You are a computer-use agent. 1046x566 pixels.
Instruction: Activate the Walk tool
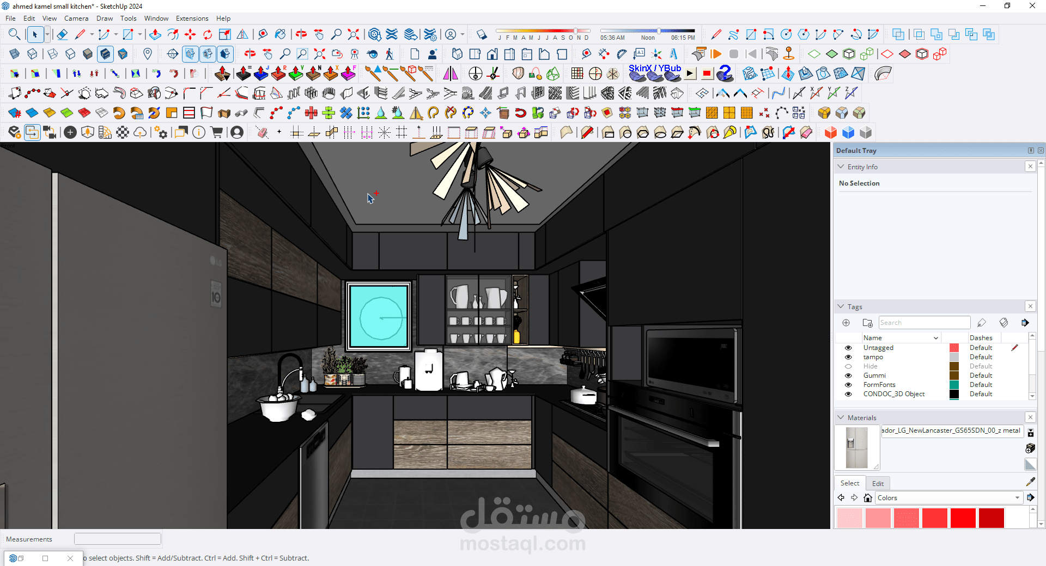[x=390, y=54]
